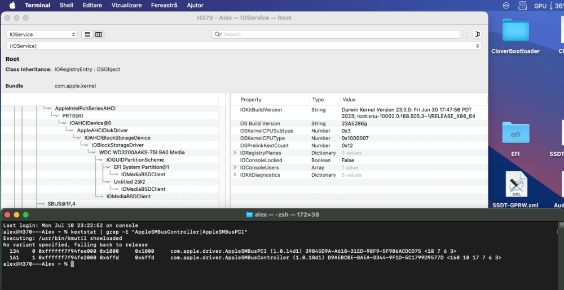Click the stepper next to the search field
The height and width of the screenshot is (290, 564).
pos(466,34)
